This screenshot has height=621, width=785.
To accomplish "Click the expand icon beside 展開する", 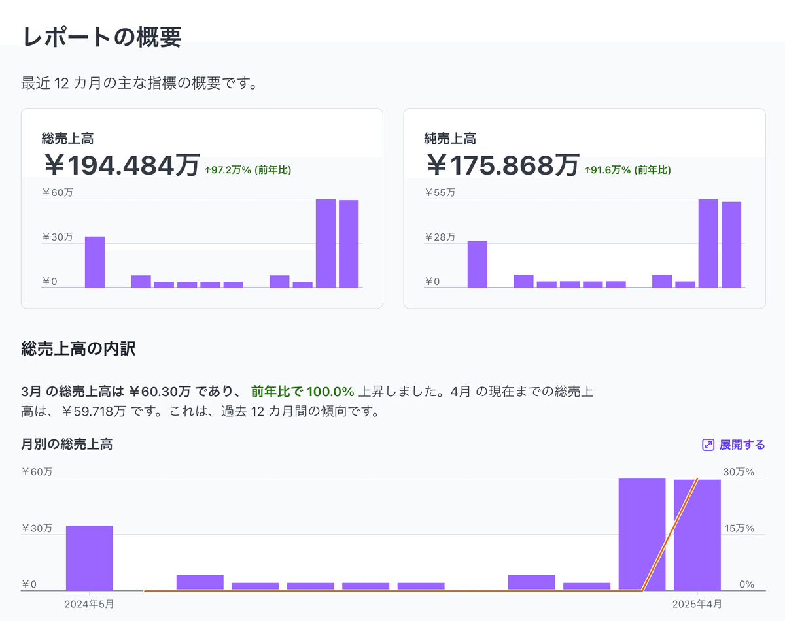I will (x=708, y=445).
